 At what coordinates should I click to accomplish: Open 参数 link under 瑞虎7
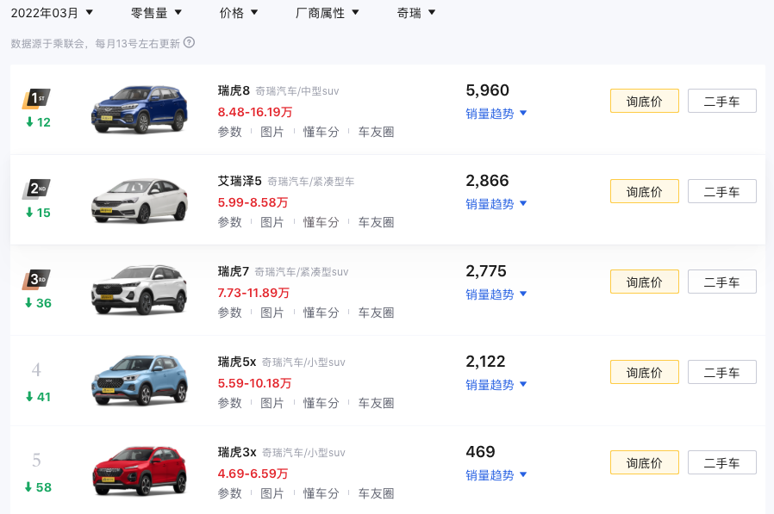pyautogui.click(x=229, y=313)
